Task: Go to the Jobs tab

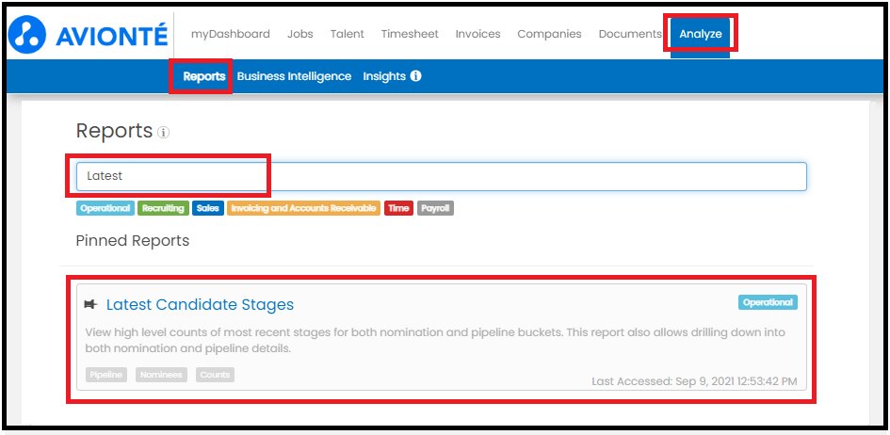Action: click(x=299, y=34)
